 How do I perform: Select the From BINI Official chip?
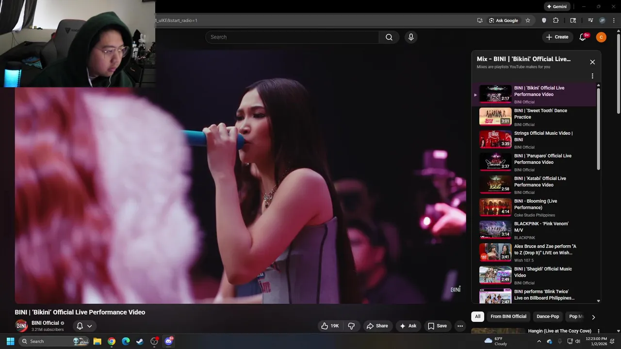pyautogui.click(x=508, y=317)
